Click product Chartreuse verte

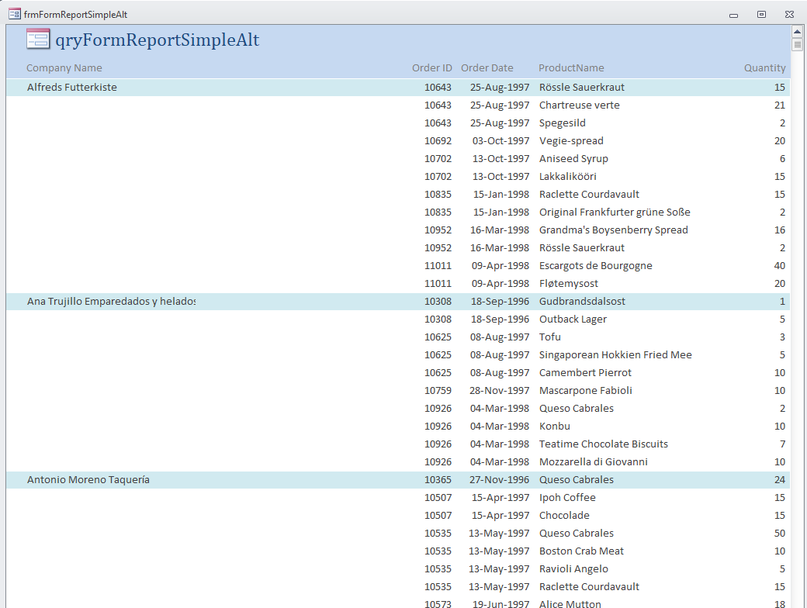580,105
